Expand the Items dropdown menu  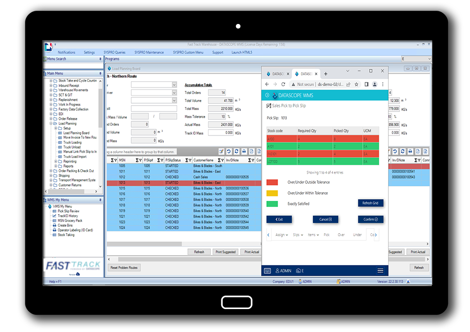[312, 235]
